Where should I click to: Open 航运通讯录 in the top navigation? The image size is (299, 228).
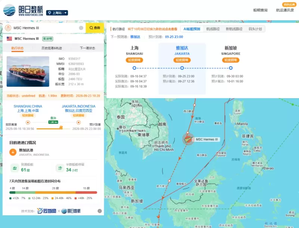[285, 10]
